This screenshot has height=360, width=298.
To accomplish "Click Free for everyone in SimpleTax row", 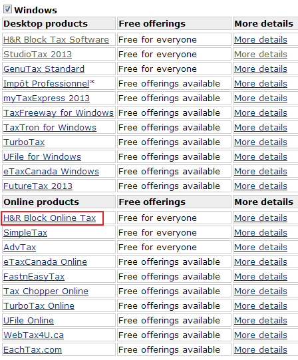I will tap(158, 233).
